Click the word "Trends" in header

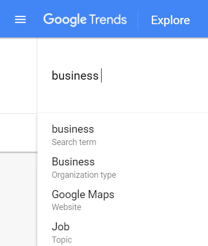click(108, 19)
